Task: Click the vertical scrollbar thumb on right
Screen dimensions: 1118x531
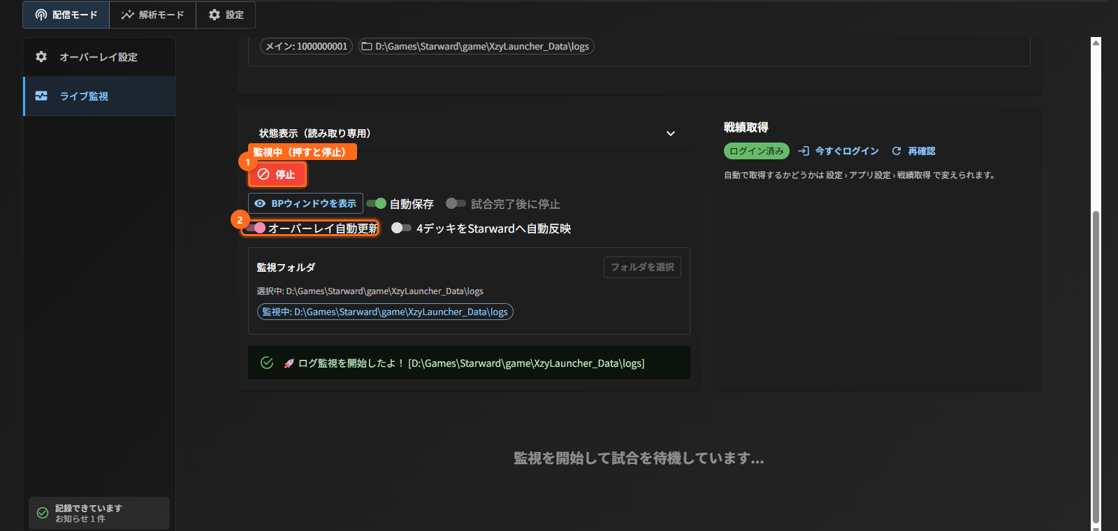Action: tap(1096, 367)
